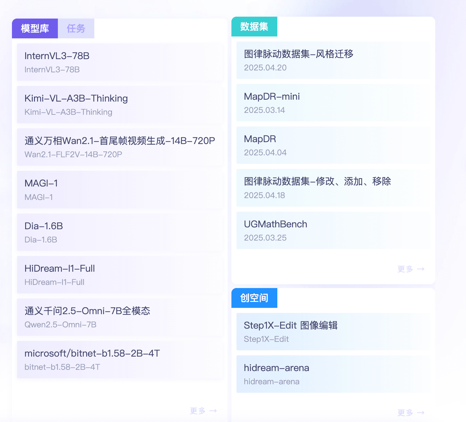
Task: Open the MAGI-1 model card
Action: pos(120,190)
